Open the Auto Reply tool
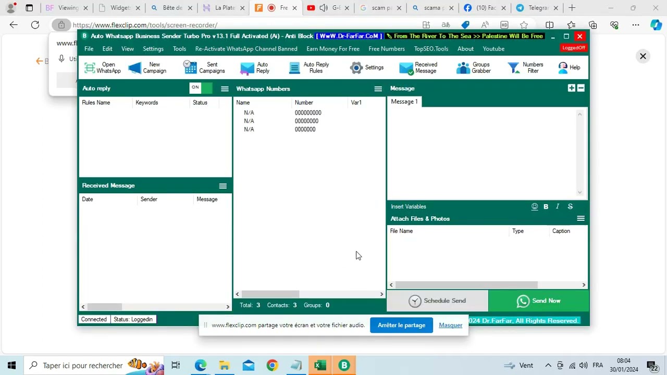 (255, 68)
